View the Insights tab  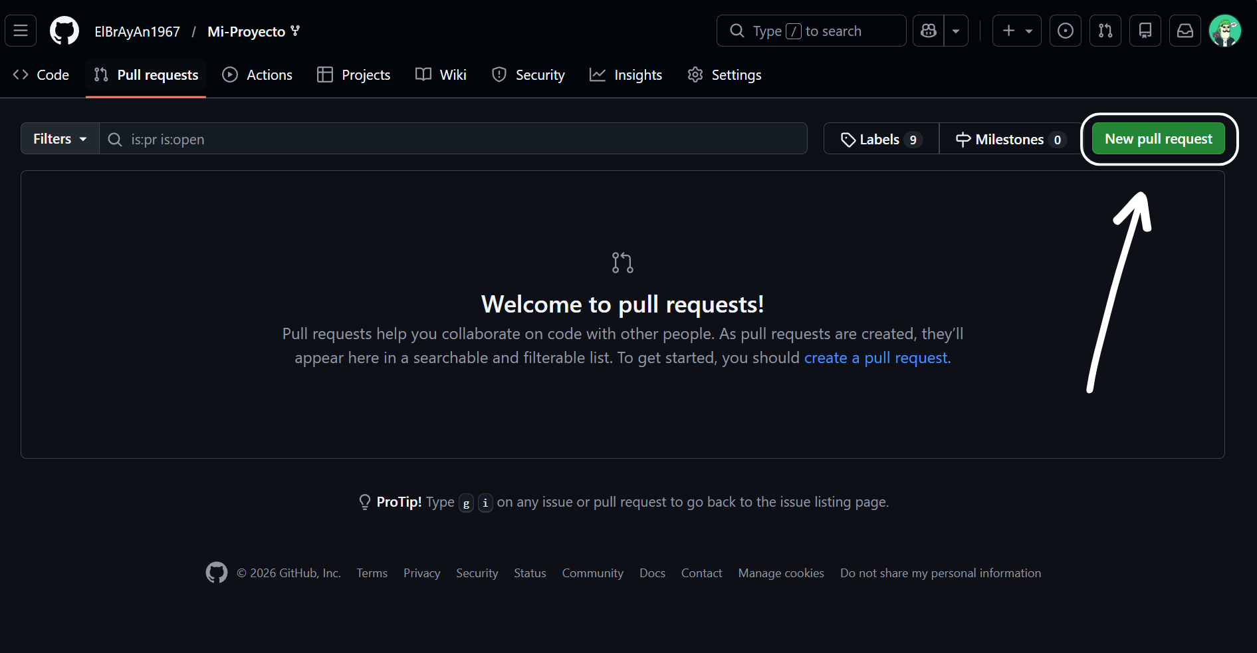click(626, 75)
